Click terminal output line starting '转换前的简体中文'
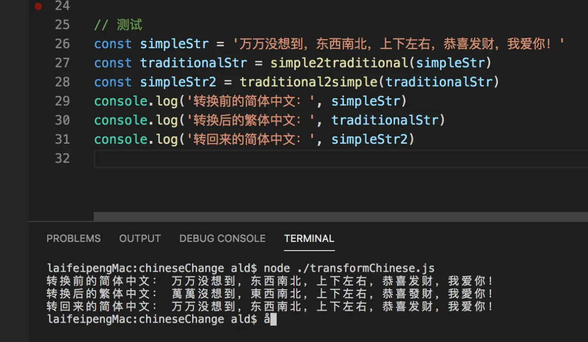This screenshot has width=588, height=342. (x=270, y=281)
